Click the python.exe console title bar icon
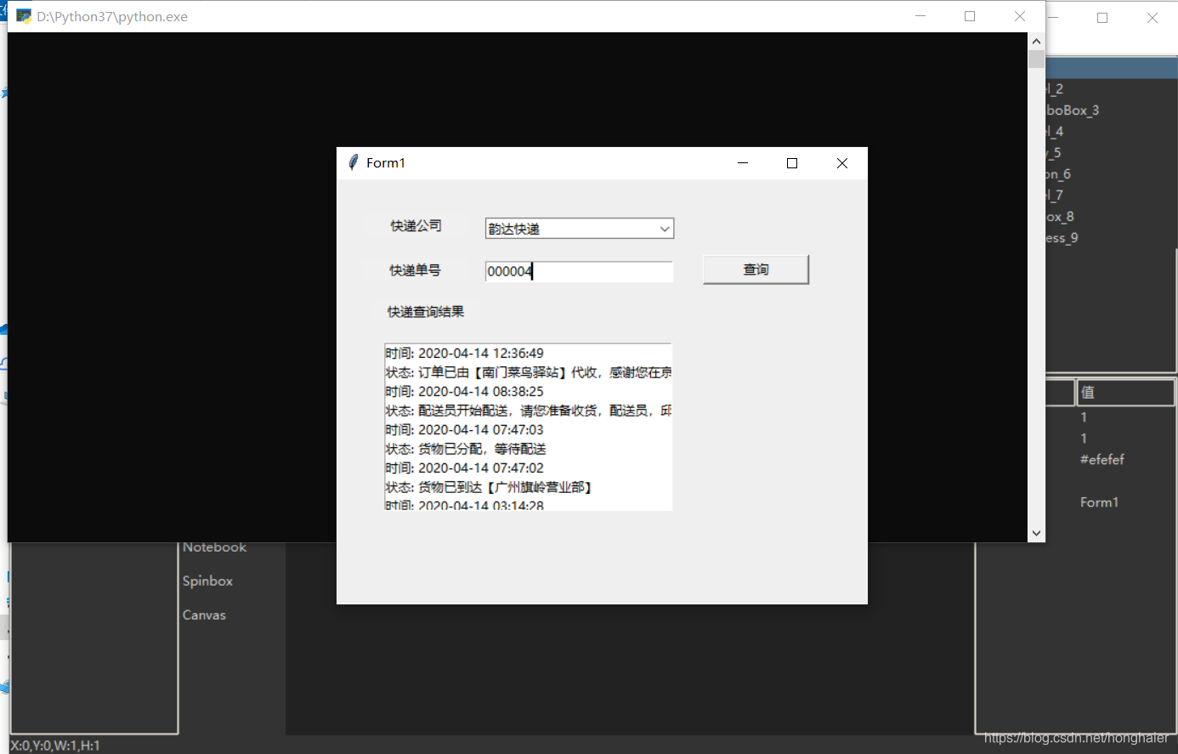Image resolution: width=1178 pixels, height=754 pixels. click(x=24, y=16)
